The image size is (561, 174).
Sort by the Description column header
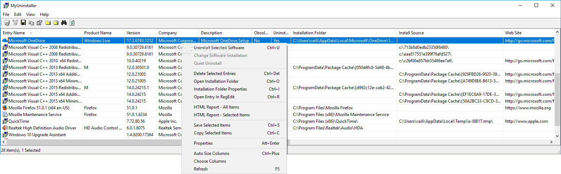click(x=225, y=33)
